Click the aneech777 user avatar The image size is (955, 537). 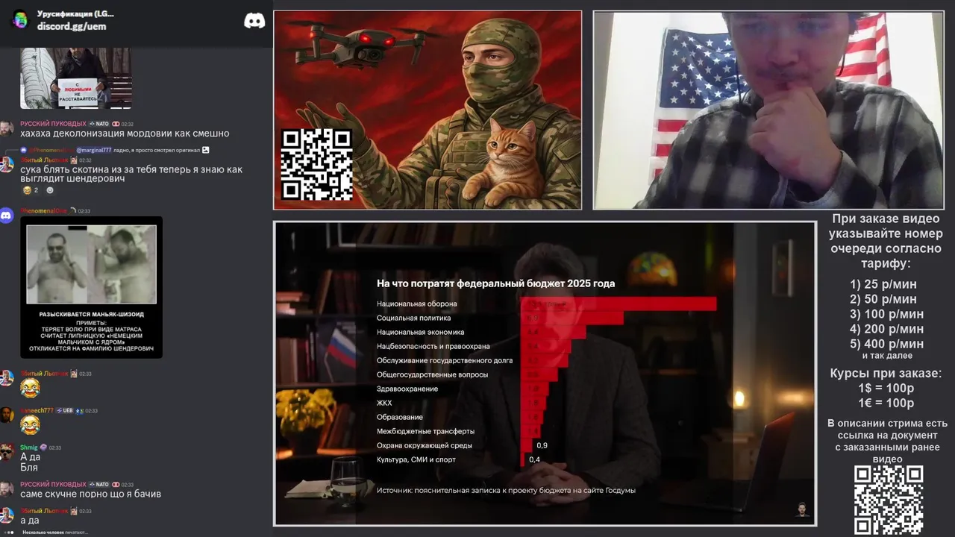6,415
